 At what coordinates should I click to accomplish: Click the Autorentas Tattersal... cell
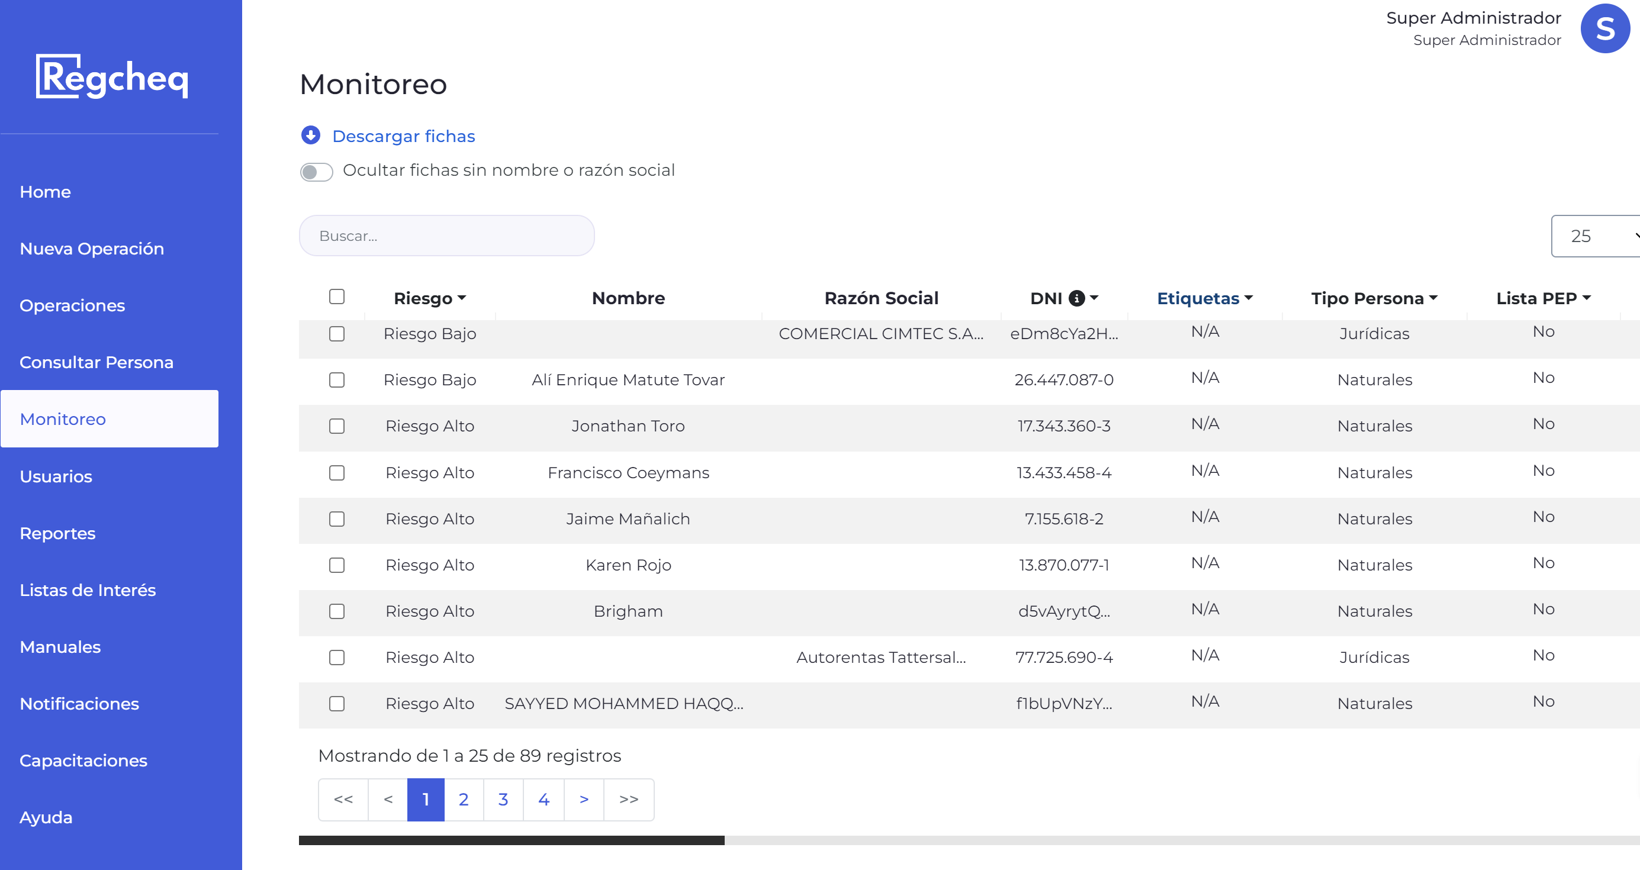click(x=881, y=658)
